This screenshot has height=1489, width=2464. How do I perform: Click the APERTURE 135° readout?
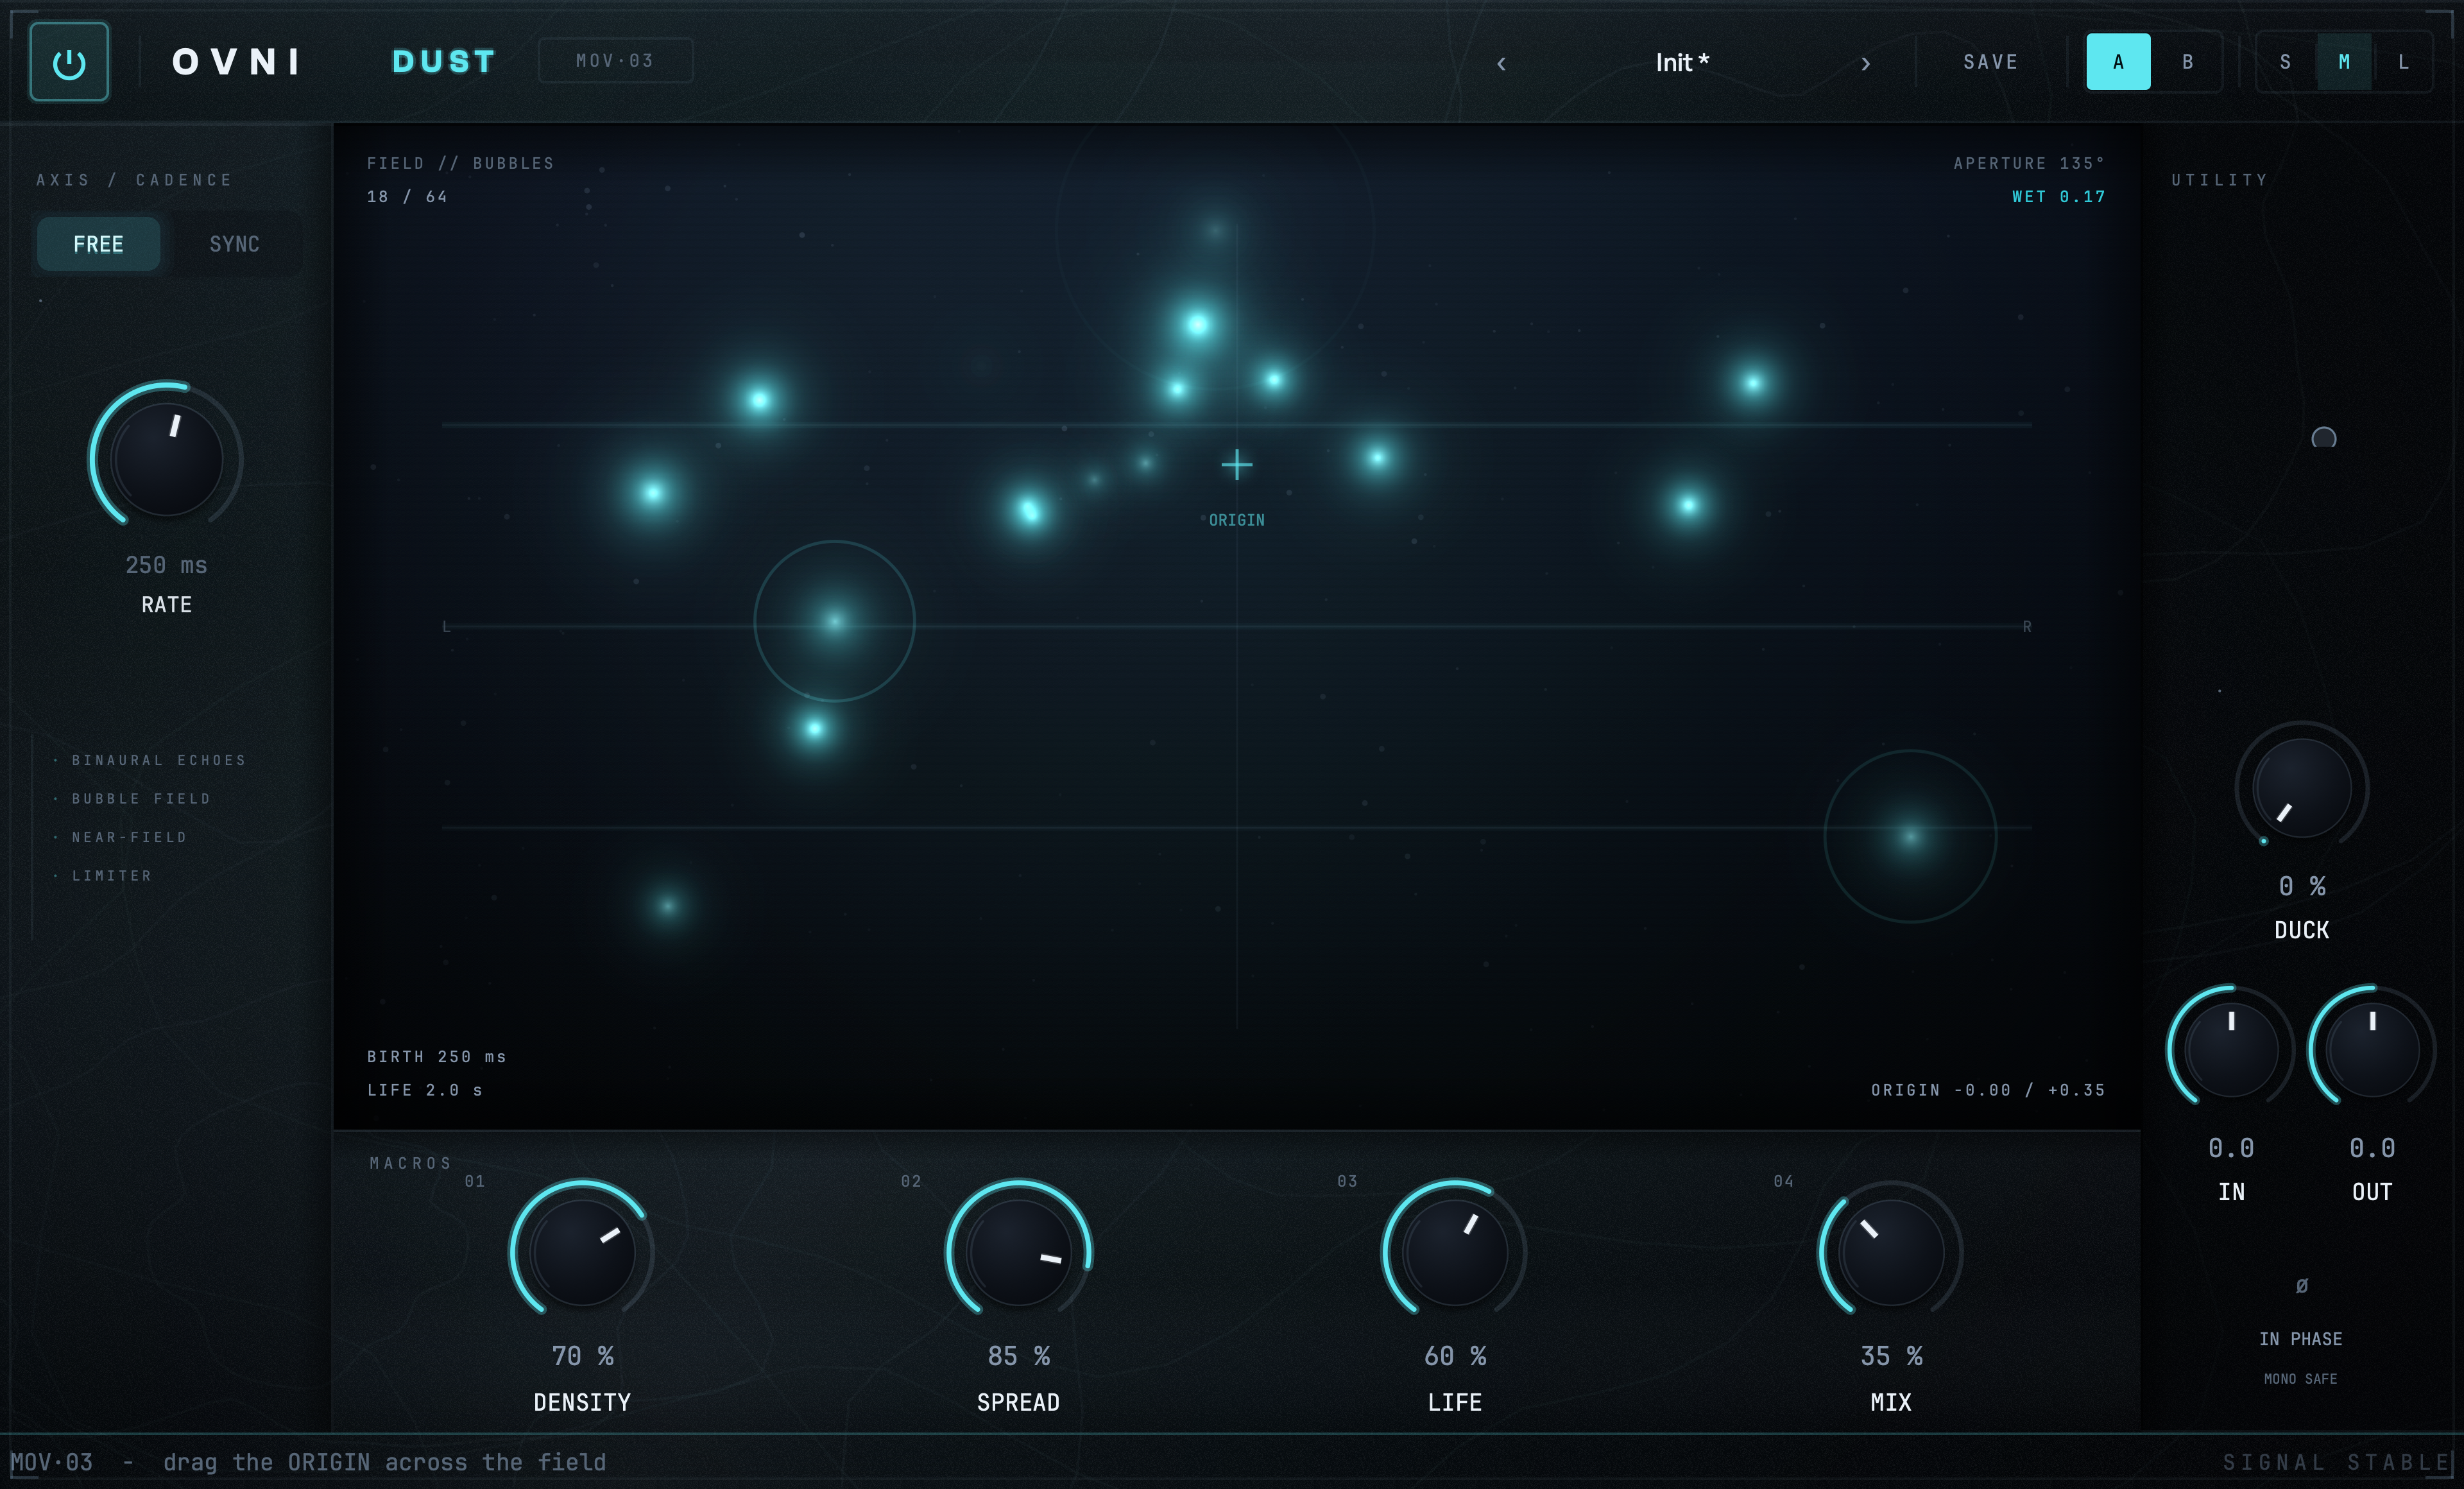coord(2029,163)
